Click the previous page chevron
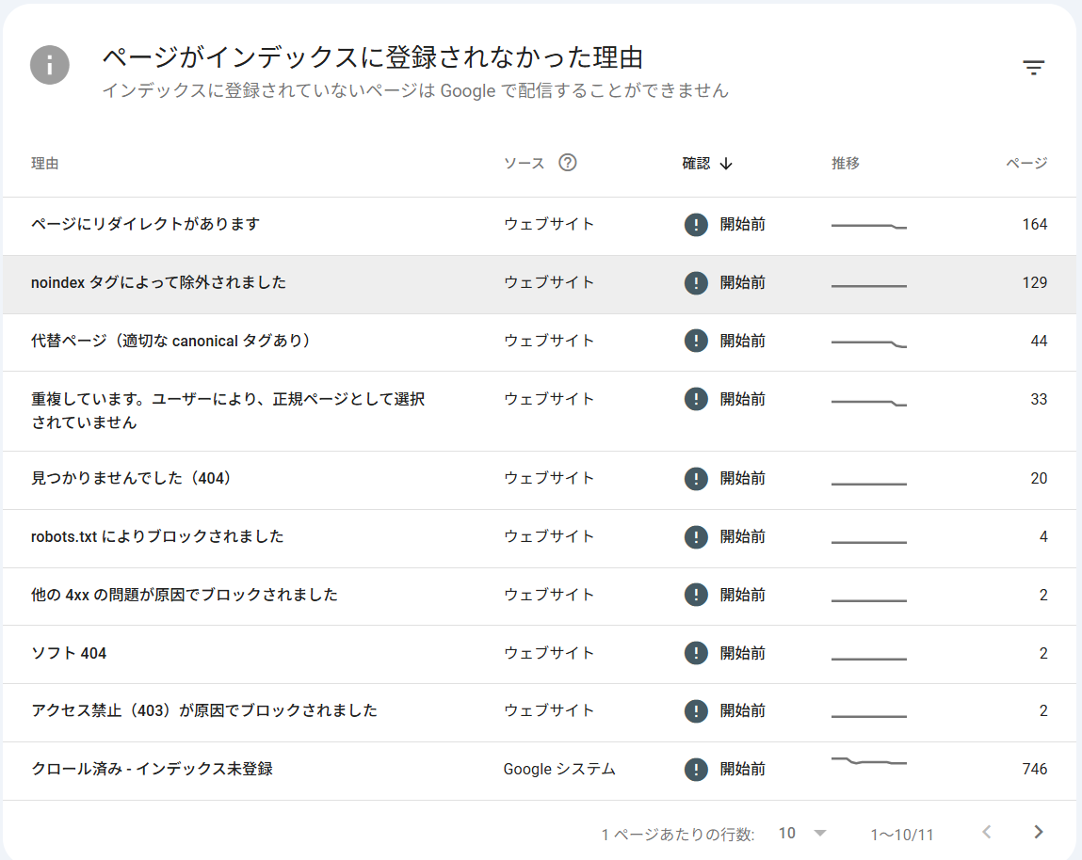This screenshot has width=1082, height=860. tap(986, 832)
